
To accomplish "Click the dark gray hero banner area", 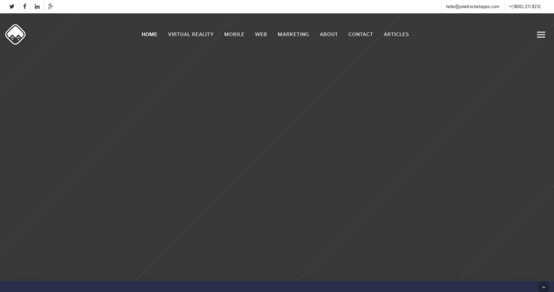I will click(277, 161).
